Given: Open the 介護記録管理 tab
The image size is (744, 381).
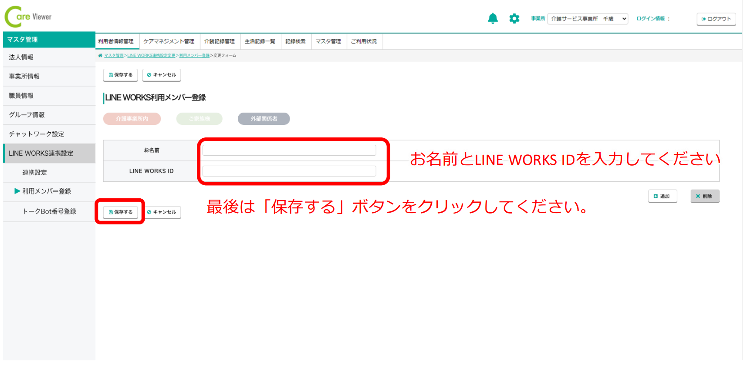Looking at the screenshot, I should pos(220,41).
